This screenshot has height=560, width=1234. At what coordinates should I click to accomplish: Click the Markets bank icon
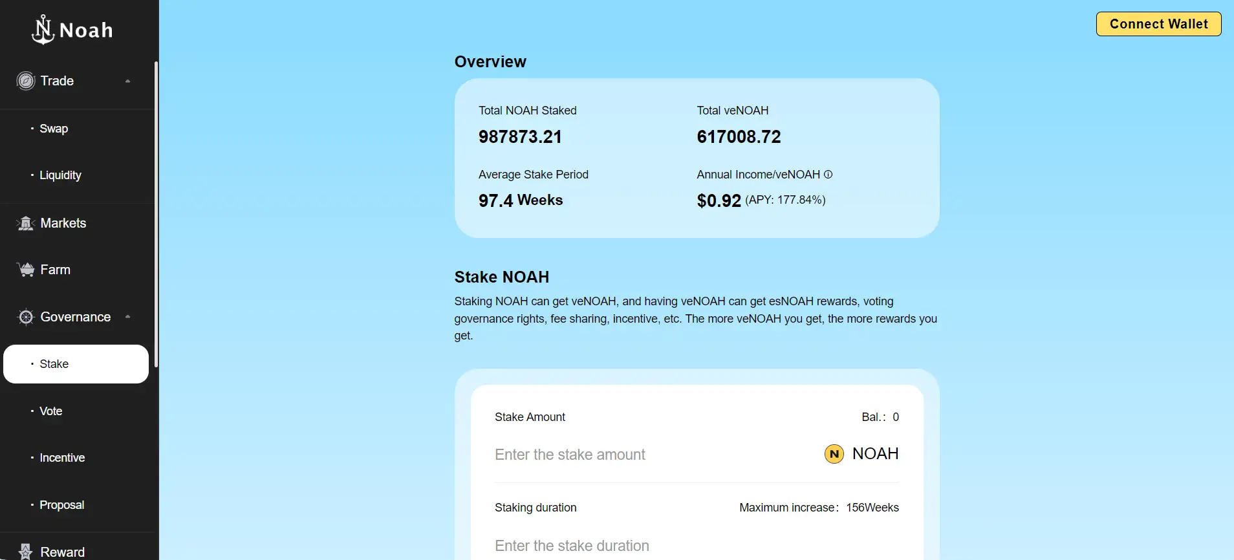[x=26, y=223]
